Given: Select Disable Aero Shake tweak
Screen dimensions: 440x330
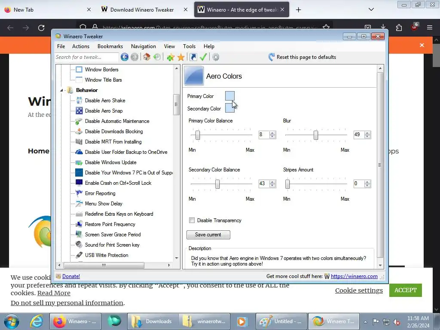Looking at the screenshot, I should click(105, 101).
